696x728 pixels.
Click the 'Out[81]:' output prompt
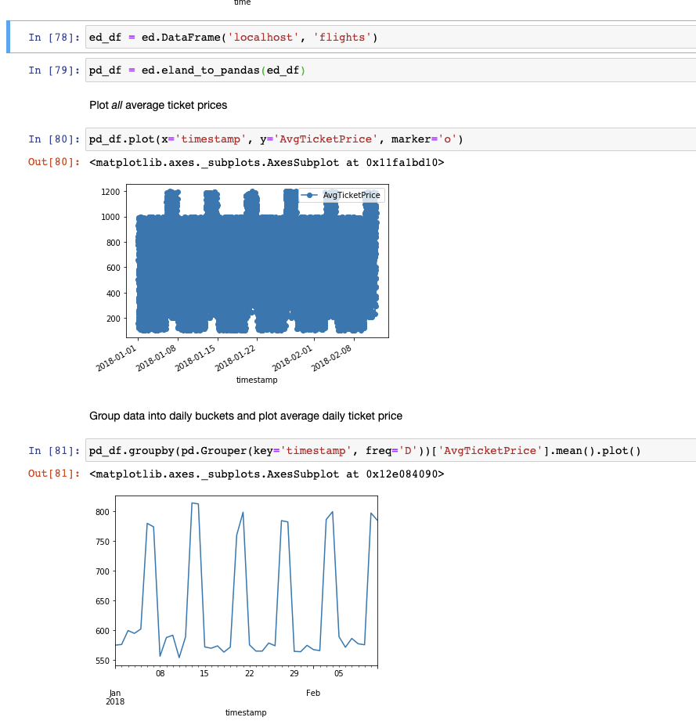54,474
